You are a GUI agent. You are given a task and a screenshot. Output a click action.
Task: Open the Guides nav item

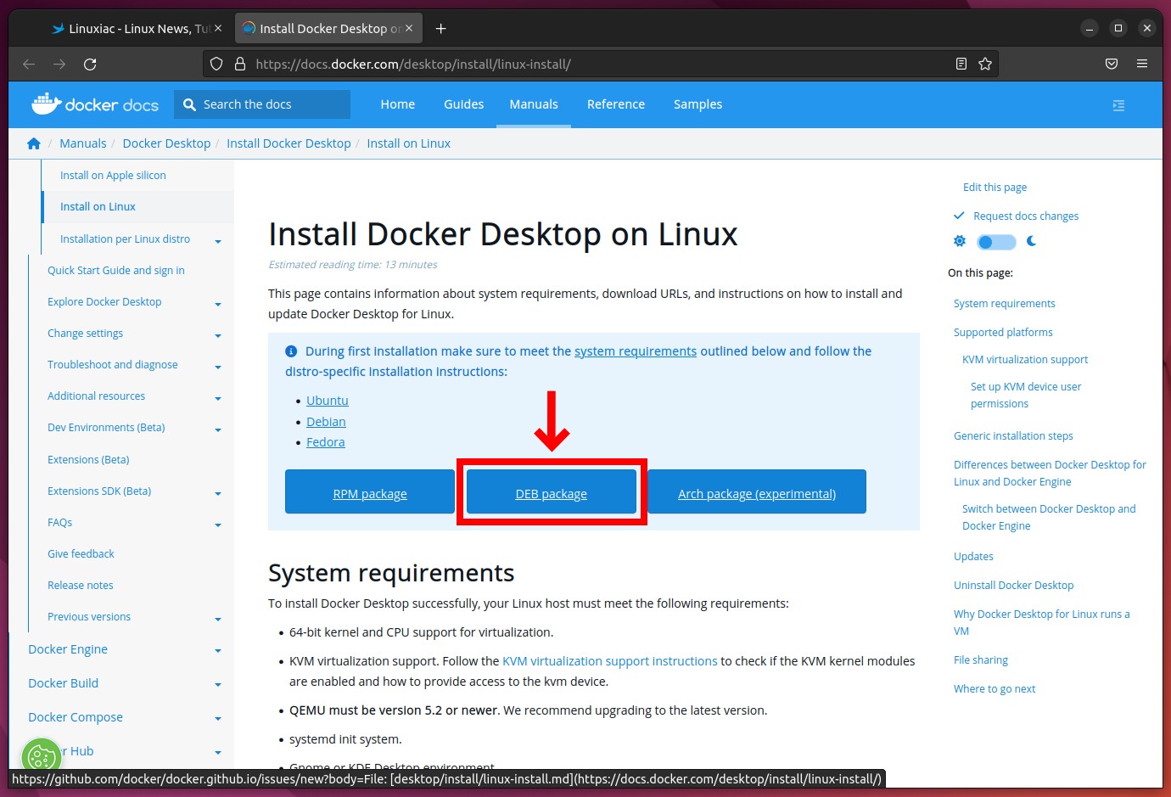[463, 104]
